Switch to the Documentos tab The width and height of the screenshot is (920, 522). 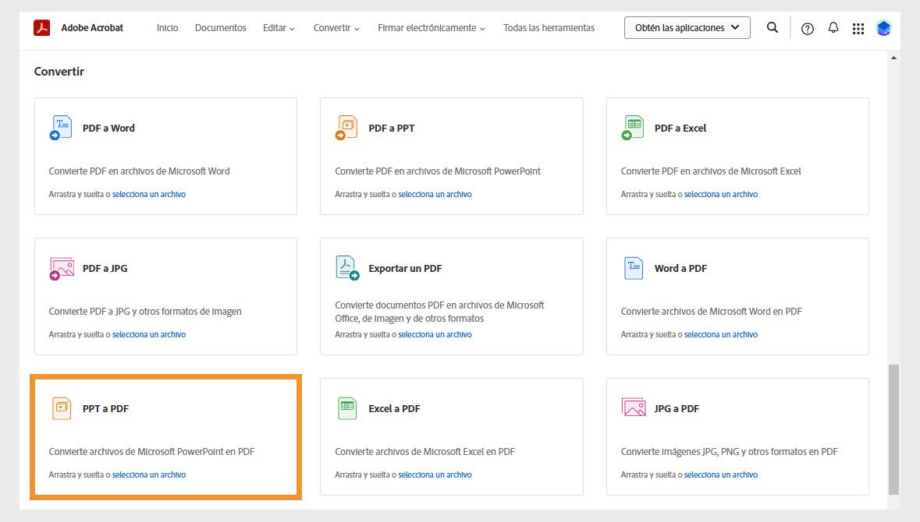coord(220,27)
